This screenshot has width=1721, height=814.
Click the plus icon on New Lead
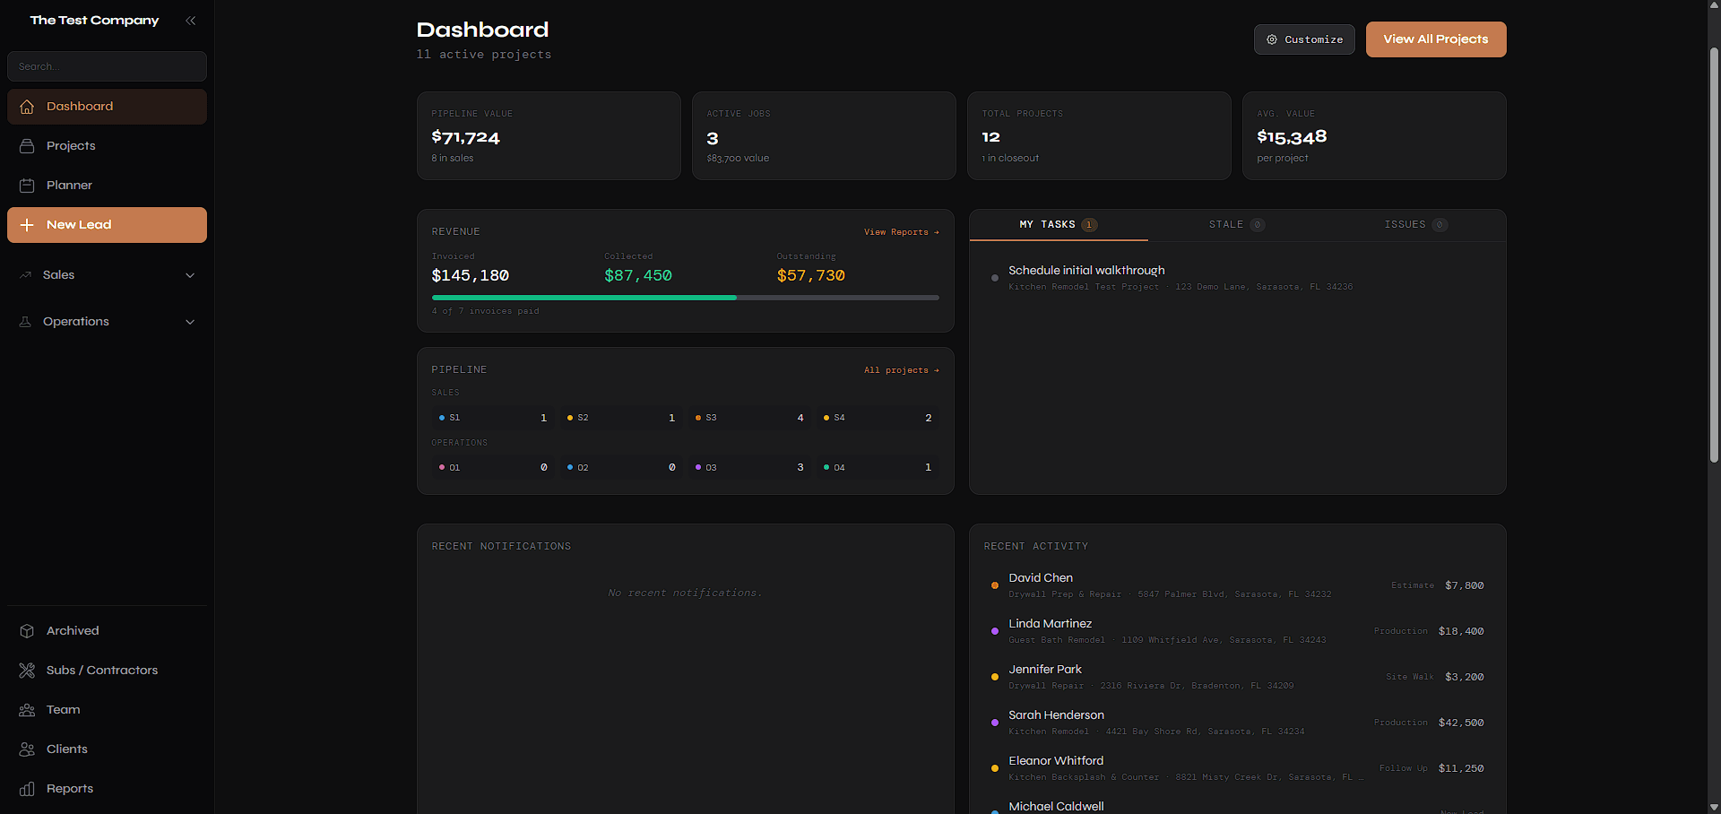pos(27,225)
